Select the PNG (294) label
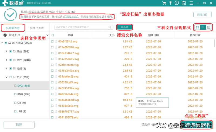Image resolution: width=216 pixels, height=132 pixels. point(24,94)
